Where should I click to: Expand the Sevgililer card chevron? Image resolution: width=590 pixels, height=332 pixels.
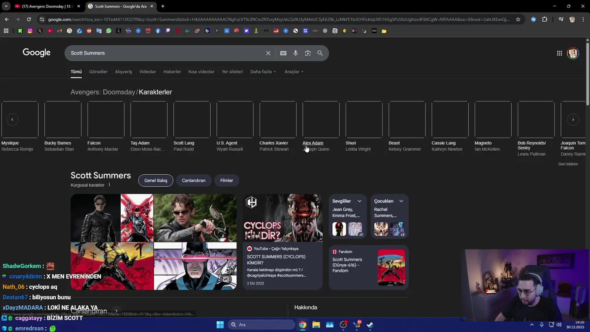click(x=360, y=201)
